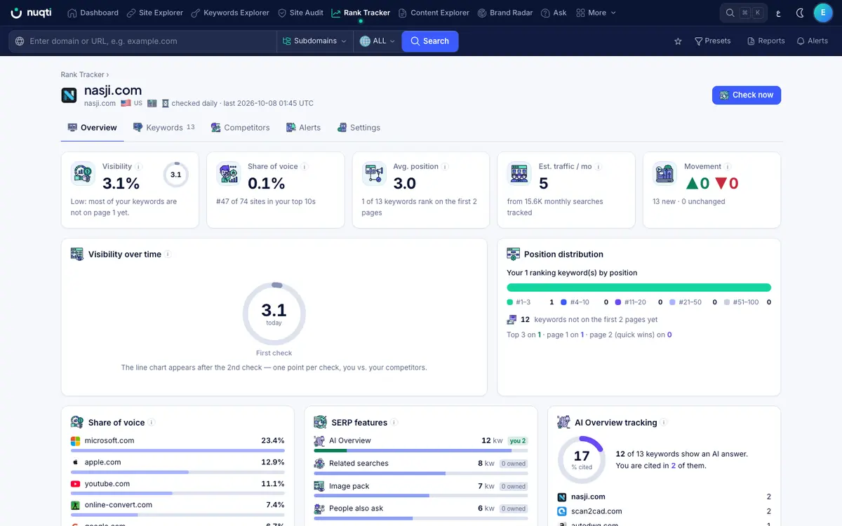The height and width of the screenshot is (526, 842).
Task: Switch to the Keywords tab
Action: (x=166, y=128)
